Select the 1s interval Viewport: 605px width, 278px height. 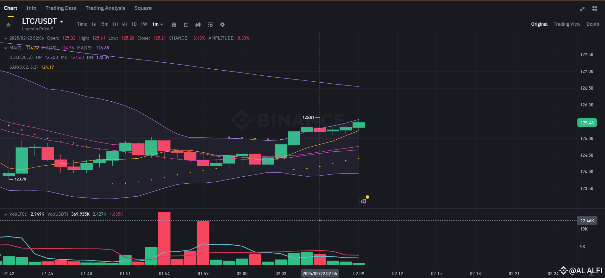point(94,24)
